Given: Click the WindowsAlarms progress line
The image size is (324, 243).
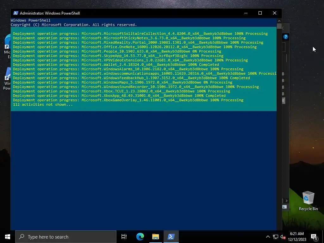Looking at the screenshot, I should [128, 69].
